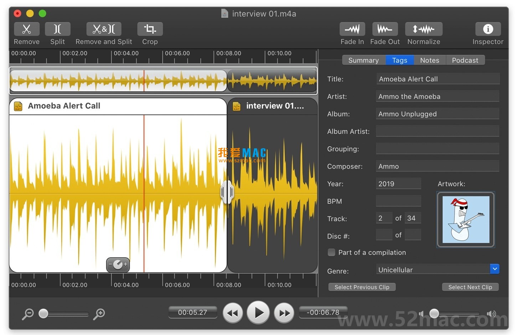516x335 pixels.
Task: Toggle the Inspector panel
Action: [x=488, y=29]
